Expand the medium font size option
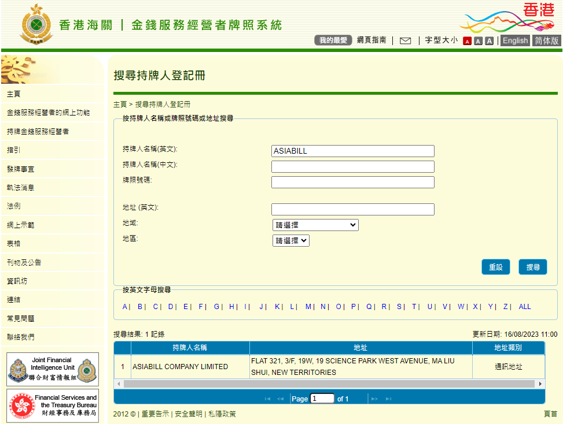This screenshot has height=424, width=563. (477, 40)
